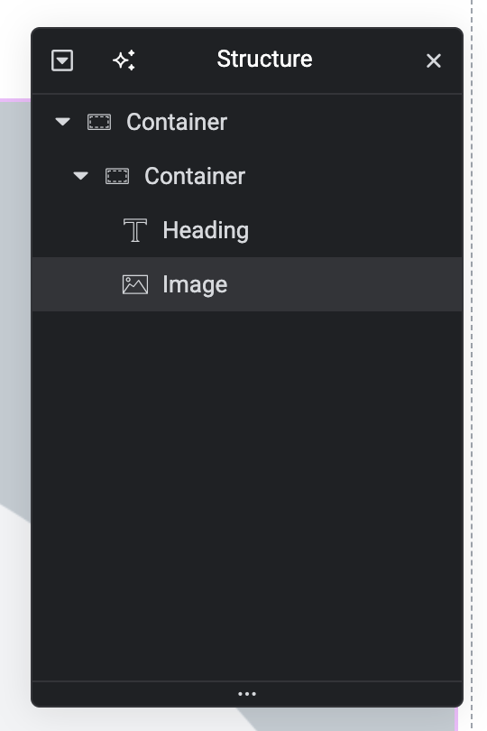Viewport: 487px width, 731px height.
Task: Select the Image widget label
Action: point(195,284)
